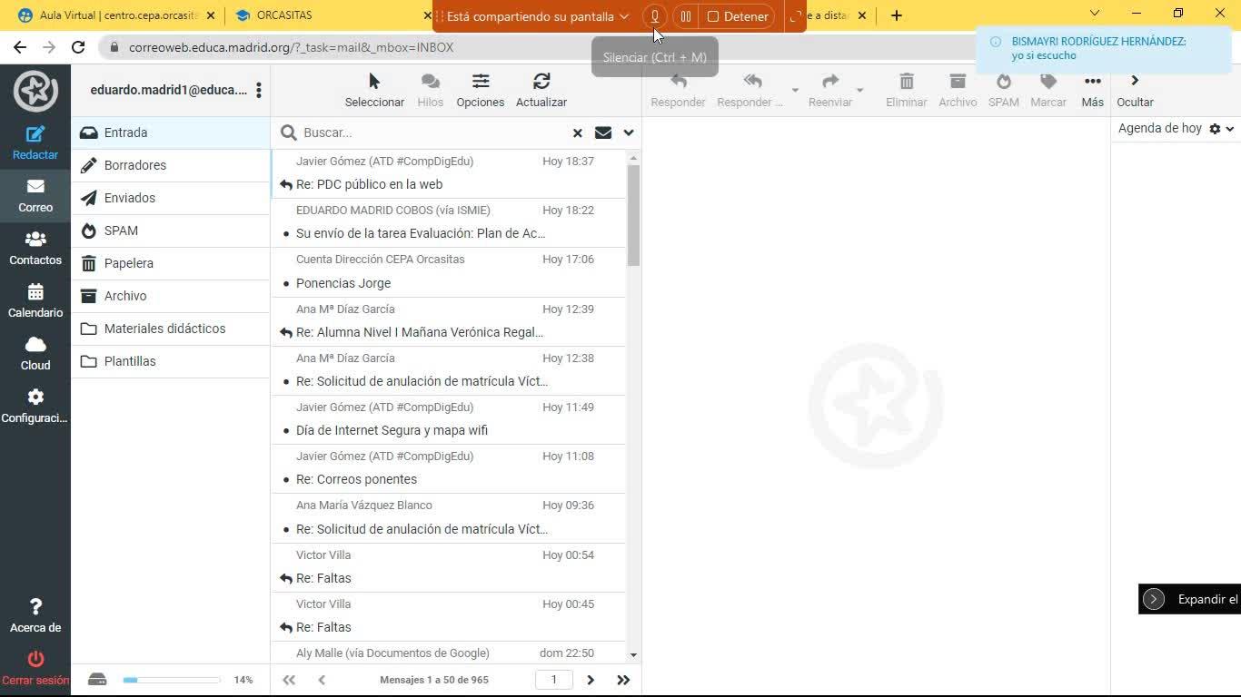Click Cerrar sesión to log out

(35, 668)
